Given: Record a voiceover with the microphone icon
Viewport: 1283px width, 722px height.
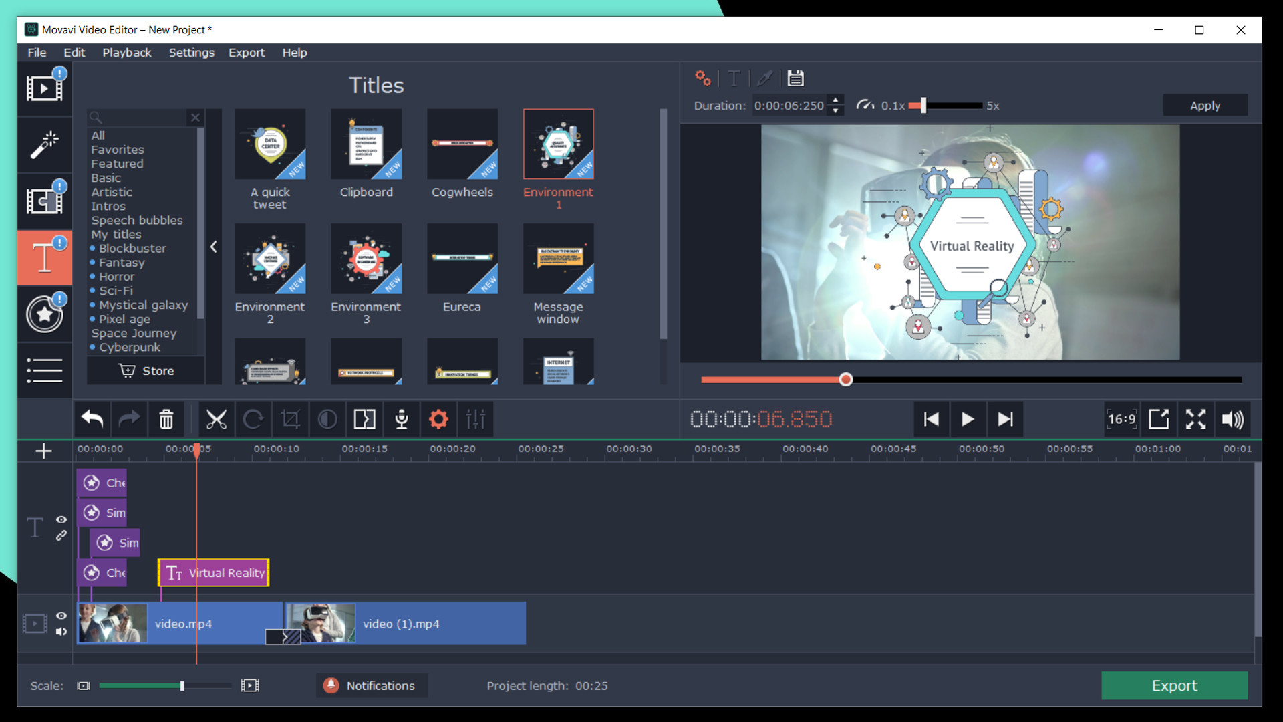Looking at the screenshot, I should point(402,419).
